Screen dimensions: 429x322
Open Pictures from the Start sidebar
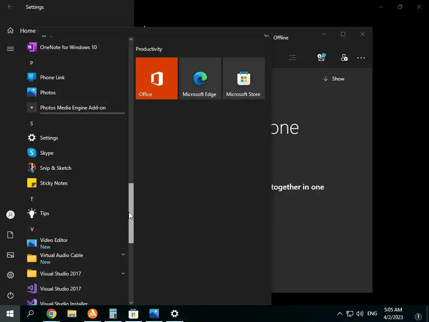[10, 255]
